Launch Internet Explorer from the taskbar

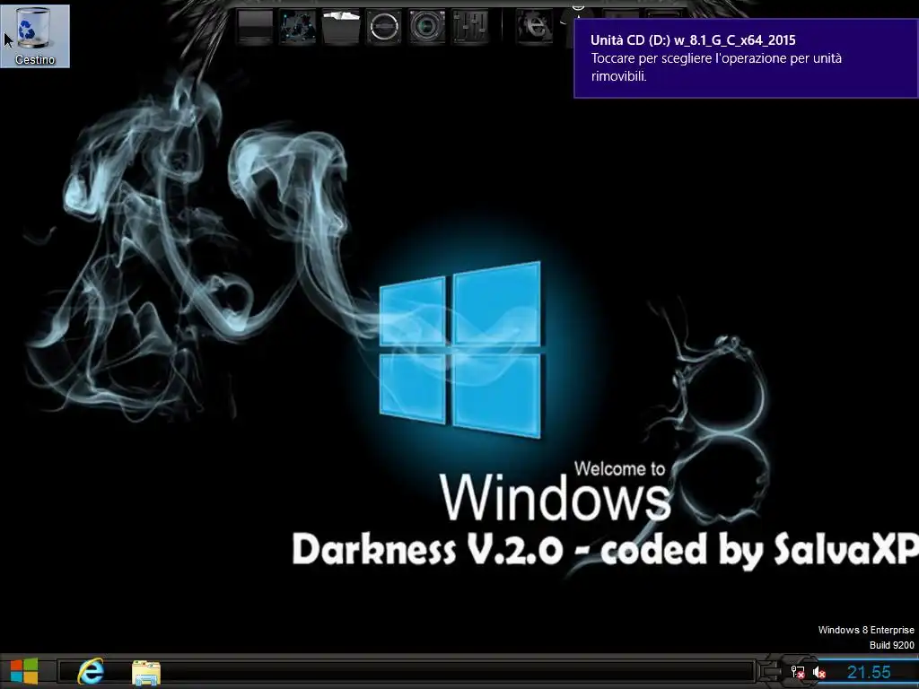91,671
